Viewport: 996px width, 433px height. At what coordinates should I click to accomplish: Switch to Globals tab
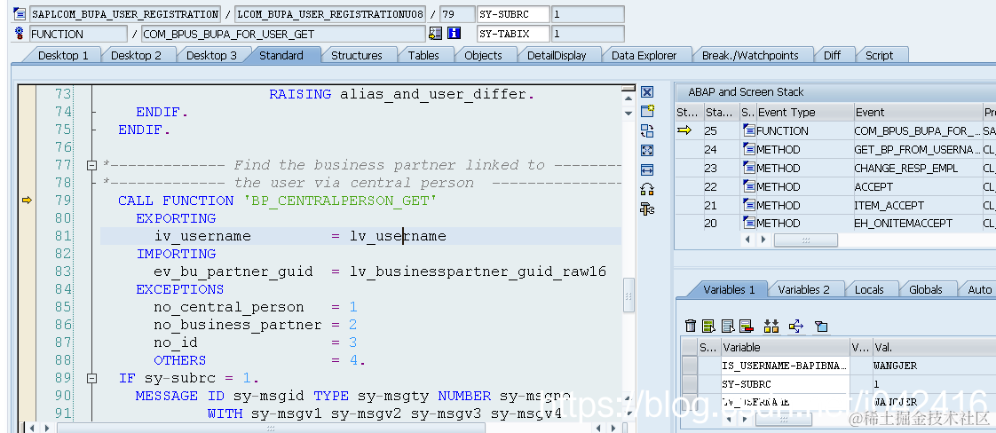coord(926,289)
